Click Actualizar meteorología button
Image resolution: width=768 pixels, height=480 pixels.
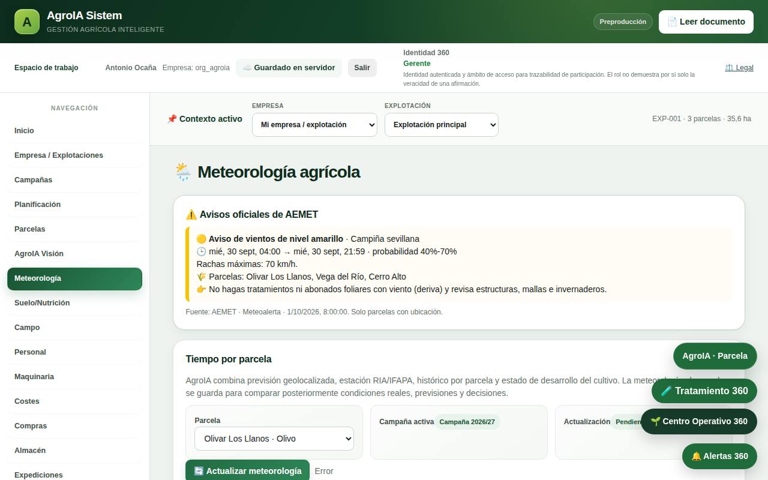pyautogui.click(x=247, y=471)
